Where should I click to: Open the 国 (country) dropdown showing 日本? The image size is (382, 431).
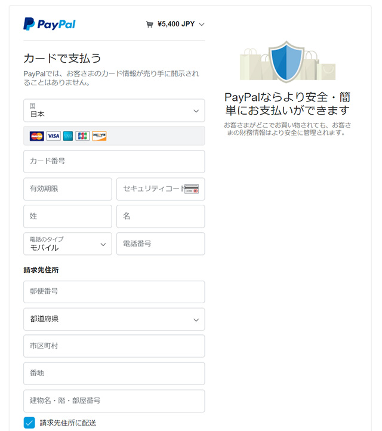[x=114, y=110]
